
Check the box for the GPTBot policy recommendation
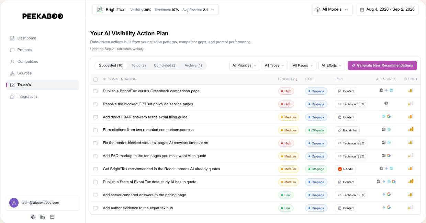pos(96,104)
